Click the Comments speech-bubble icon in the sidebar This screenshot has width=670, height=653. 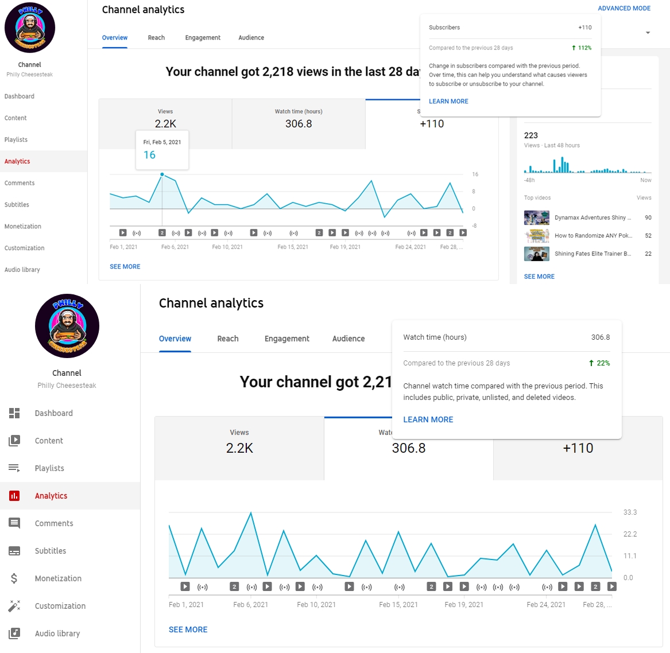(x=14, y=523)
